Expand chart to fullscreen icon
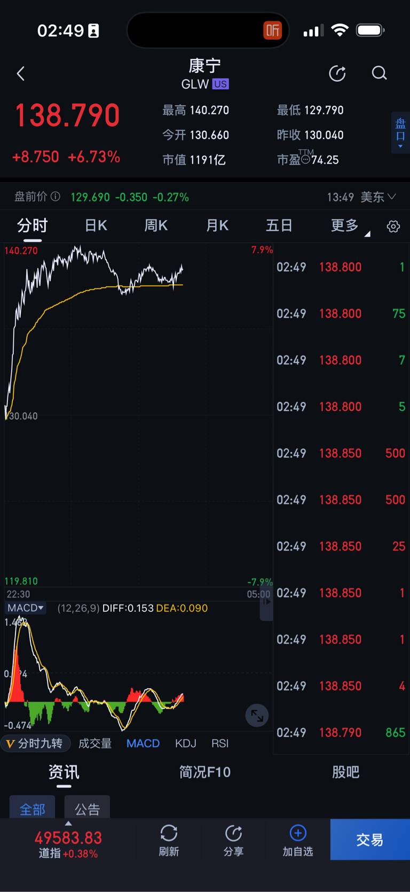 [x=257, y=715]
